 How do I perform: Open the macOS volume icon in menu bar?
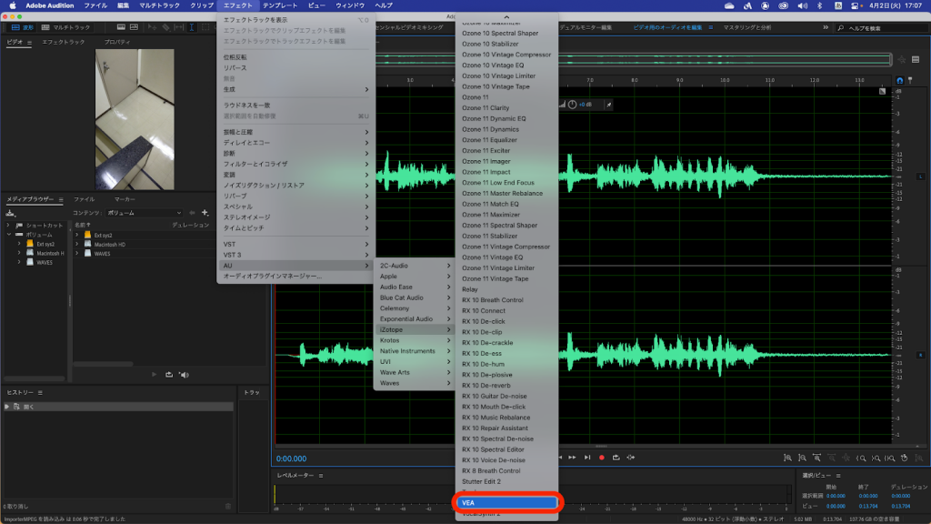802,5
